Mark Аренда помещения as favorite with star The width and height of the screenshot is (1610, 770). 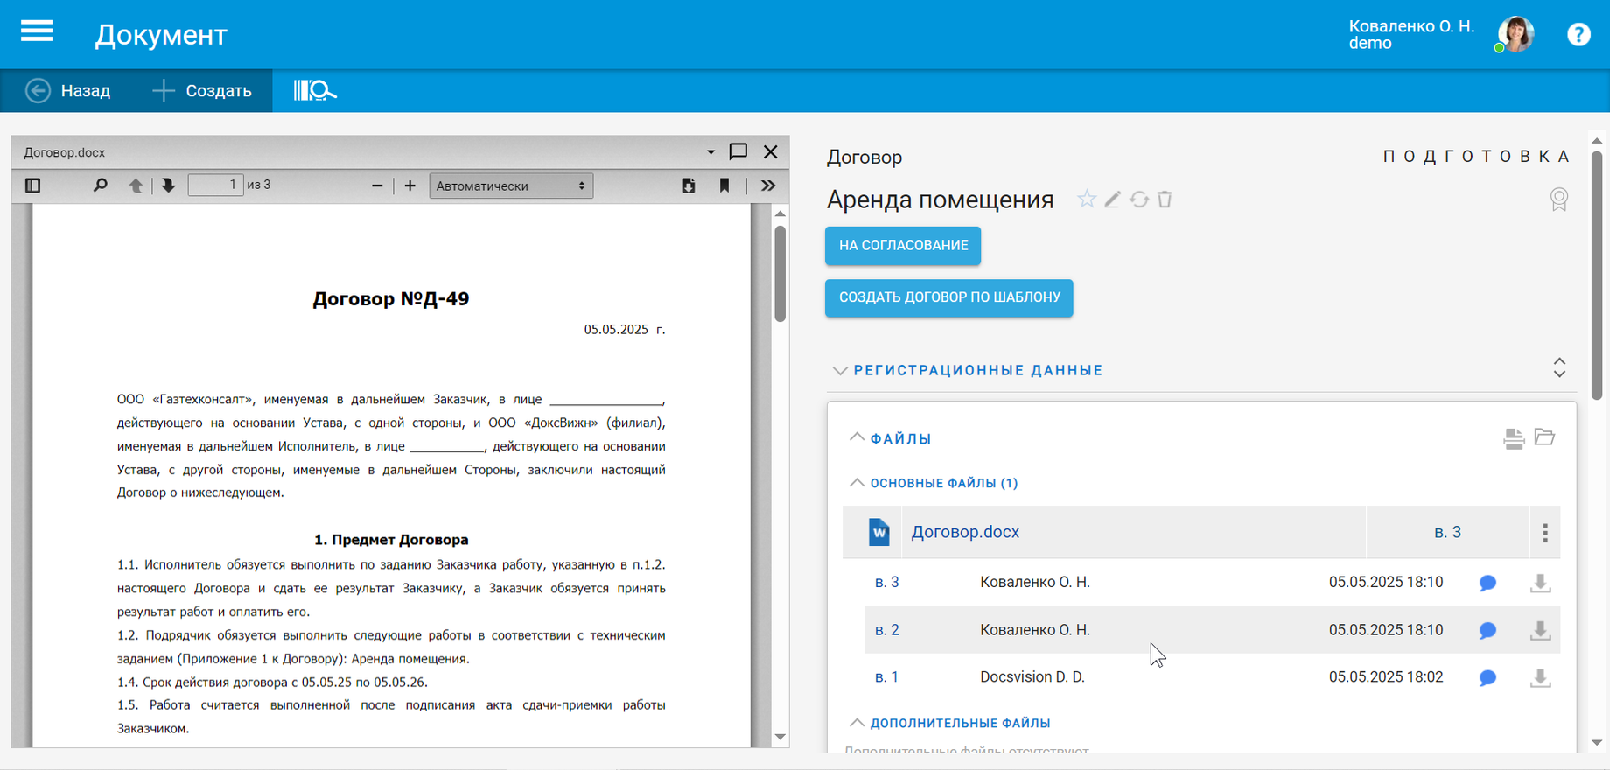point(1086,199)
